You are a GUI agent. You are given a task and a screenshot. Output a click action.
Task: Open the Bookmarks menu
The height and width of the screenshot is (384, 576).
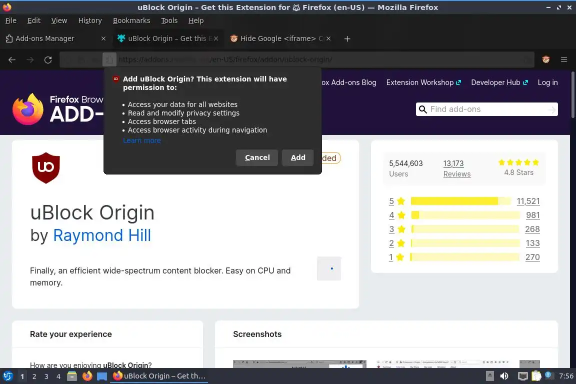131,20
